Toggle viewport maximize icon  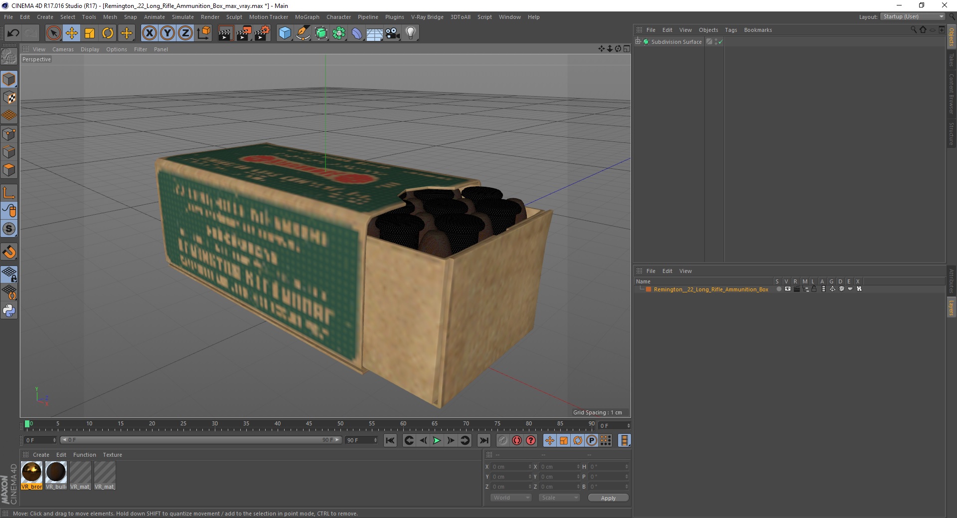[x=627, y=49]
